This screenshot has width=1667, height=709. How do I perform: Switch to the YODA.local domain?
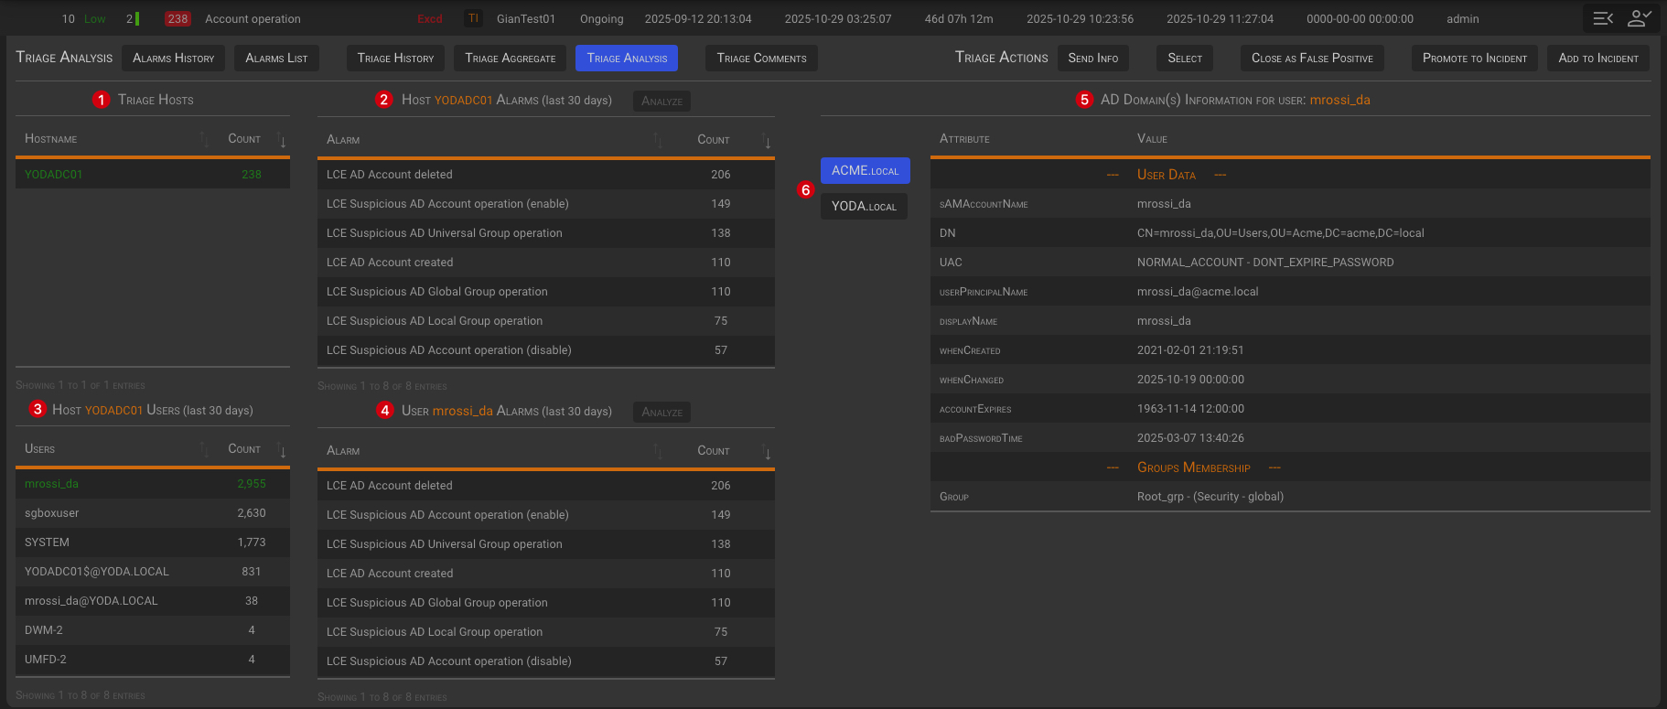pos(864,207)
